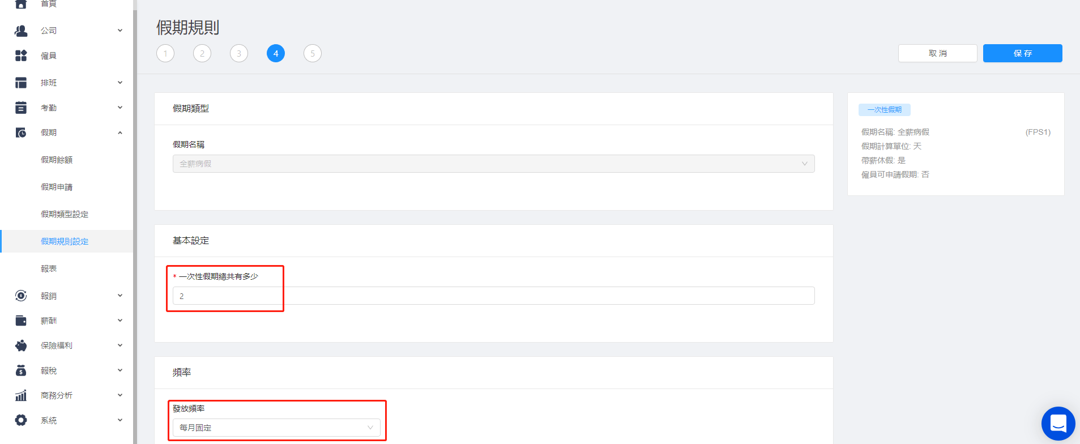Go to step 5 of the wizard
Screen dimensions: 1080x444
pyautogui.click(x=313, y=53)
